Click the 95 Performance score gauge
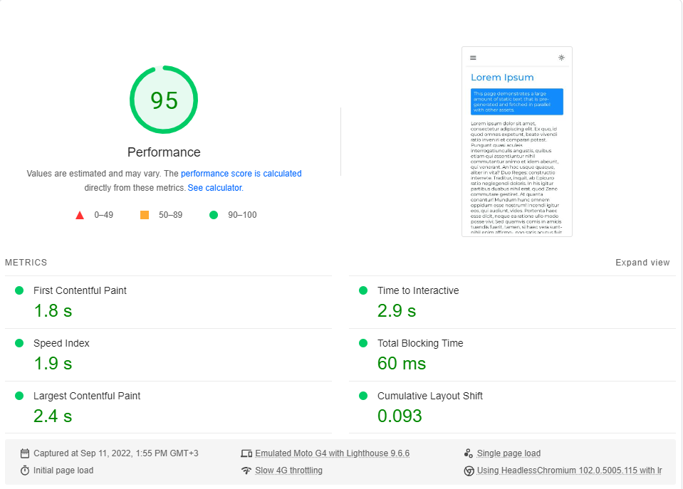 (x=164, y=100)
